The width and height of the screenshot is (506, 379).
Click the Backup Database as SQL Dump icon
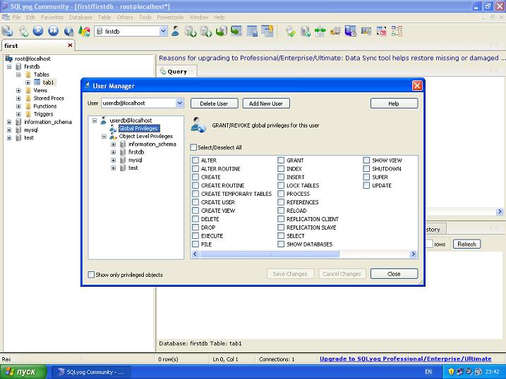[x=206, y=31]
